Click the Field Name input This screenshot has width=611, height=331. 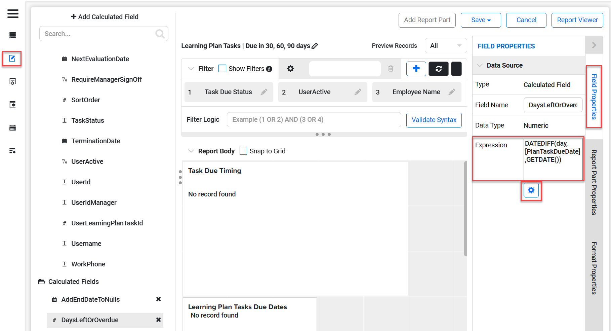click(x=553, y=105)
